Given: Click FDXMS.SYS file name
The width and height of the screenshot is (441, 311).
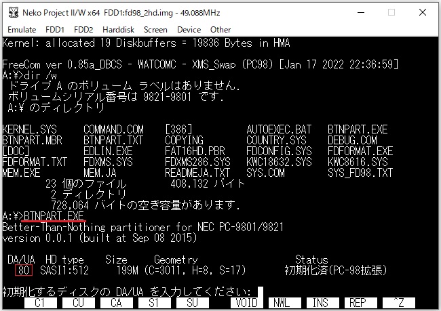Looking at the screenshot, I should click(108, 162).
